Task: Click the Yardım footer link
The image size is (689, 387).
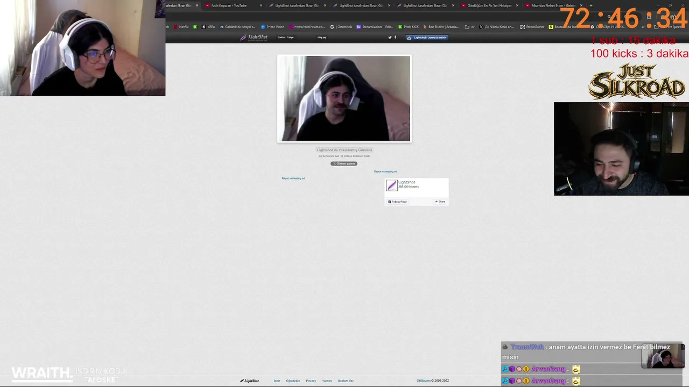Action: [x=327, y=381]
